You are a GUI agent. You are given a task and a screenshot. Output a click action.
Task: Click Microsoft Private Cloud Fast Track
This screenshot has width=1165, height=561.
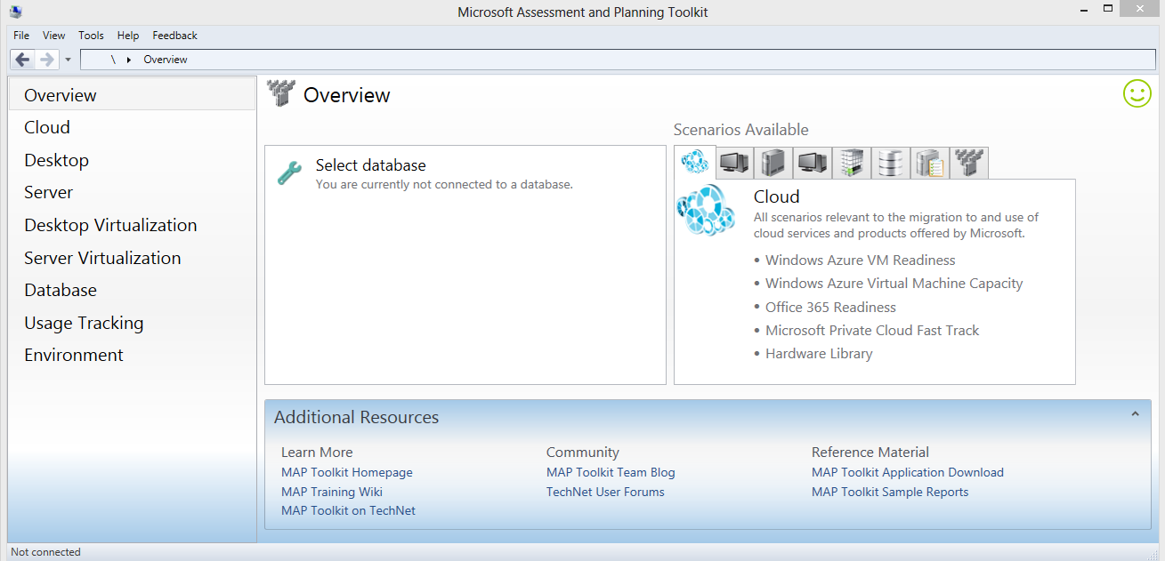click(x=872, y=330)
